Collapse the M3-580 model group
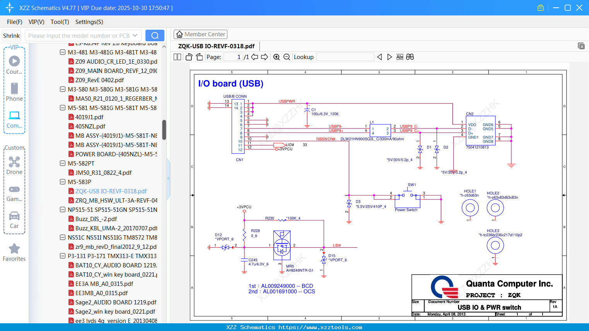The height and width of the screenshot is (331, 589). [x=63, y=89]
